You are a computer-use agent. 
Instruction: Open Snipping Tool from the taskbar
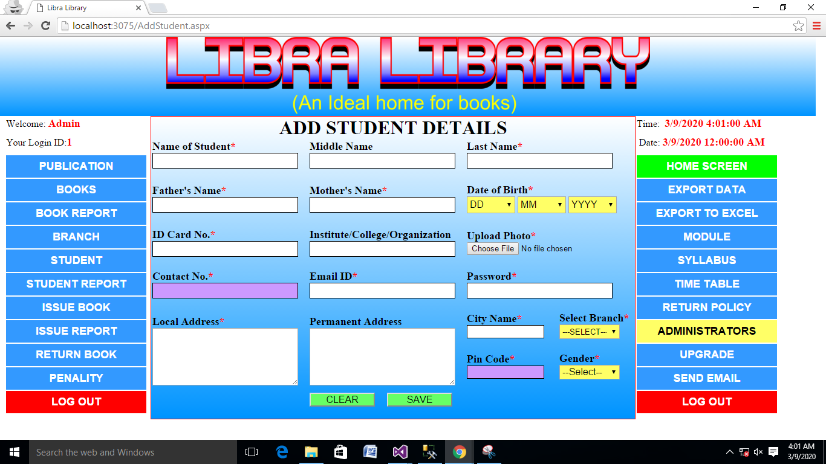point(489,452)
